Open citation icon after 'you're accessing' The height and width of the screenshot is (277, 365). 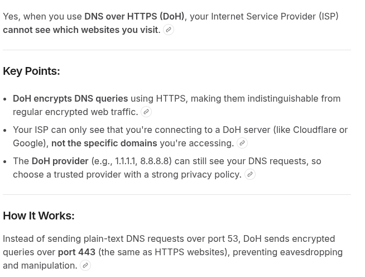[x=242, y=143]
